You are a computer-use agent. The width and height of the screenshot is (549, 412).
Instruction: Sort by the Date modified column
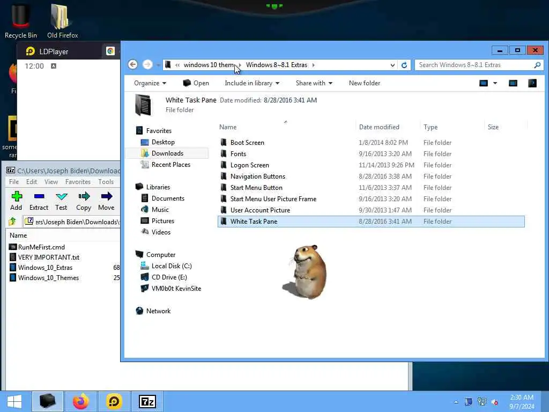[379, 127]
